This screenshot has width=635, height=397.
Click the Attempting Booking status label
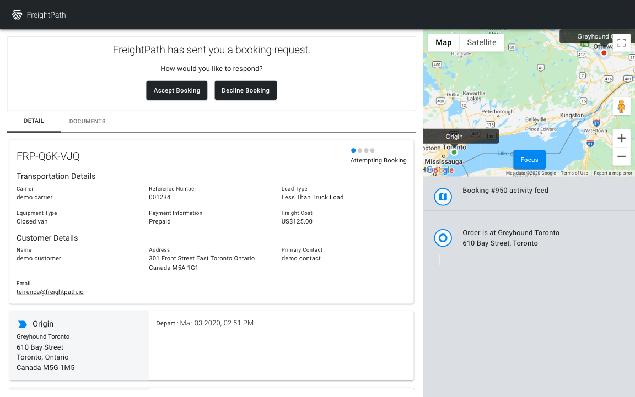click(x=378, y=160)
